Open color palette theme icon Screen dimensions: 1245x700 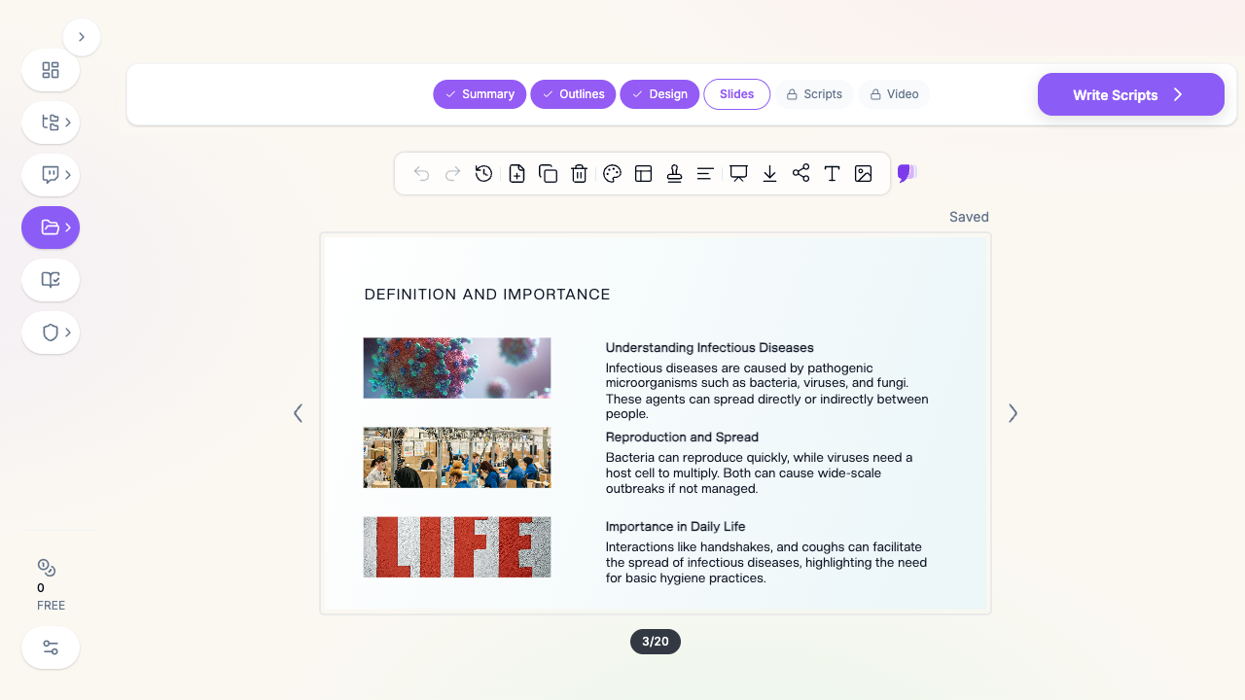coord(612,174)
